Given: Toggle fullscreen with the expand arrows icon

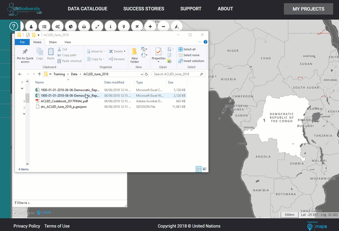Looking at the screenshot, I should click(x=97, y=27).
